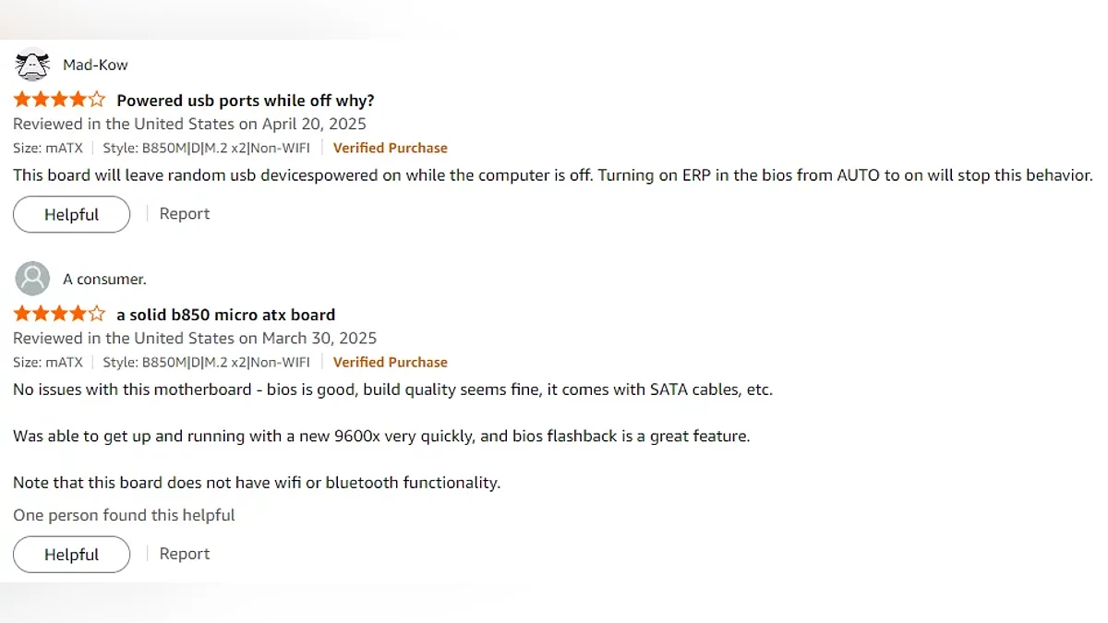
Task: Report the A consumer review
Action: [x=184, y=554]
